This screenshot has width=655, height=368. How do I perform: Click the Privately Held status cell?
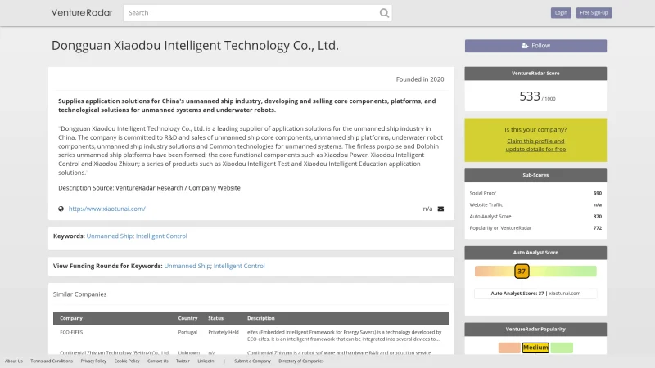[224, 333]
